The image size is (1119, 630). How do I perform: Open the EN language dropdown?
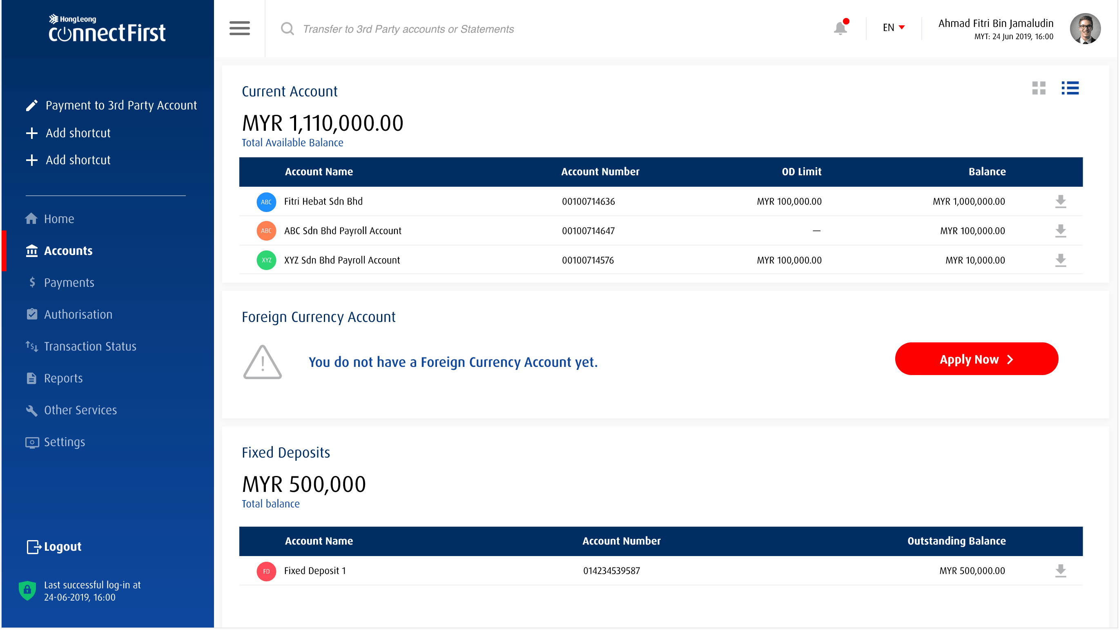click(892, 27)
